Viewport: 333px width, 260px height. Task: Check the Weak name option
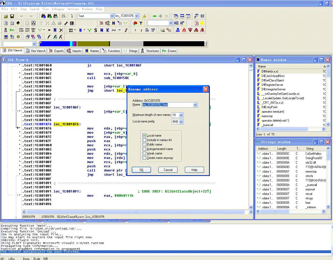point(144,153)
